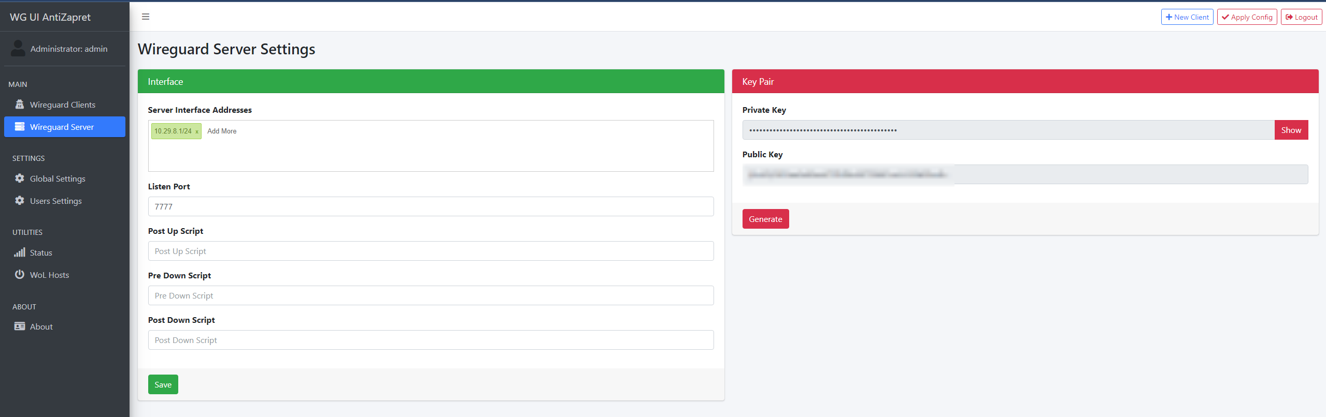
Task: Save the interface settings
Action: (x=163, y=384)
